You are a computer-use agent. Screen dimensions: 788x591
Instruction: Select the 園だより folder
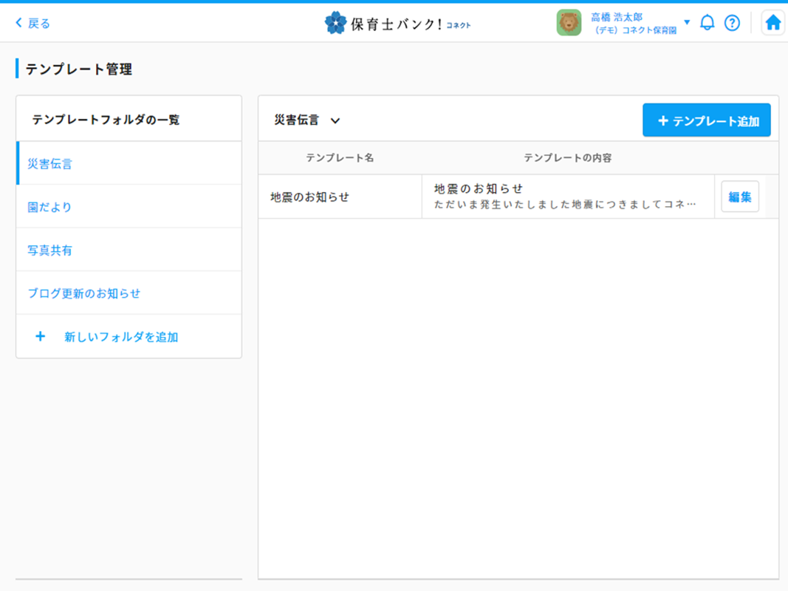pyautogui.click(x=50, y=207)
